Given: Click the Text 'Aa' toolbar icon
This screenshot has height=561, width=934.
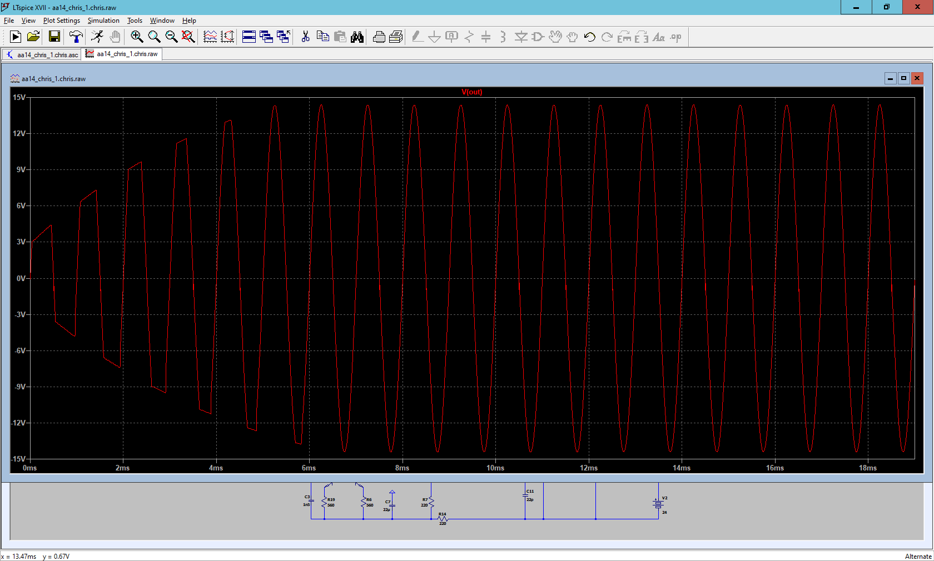Looking at the screenshot, I should 659,37.
